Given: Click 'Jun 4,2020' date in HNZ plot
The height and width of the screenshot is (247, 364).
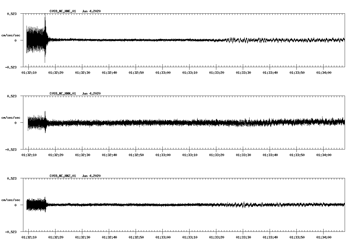Looking at the screenshot, I should click(91, 176).
